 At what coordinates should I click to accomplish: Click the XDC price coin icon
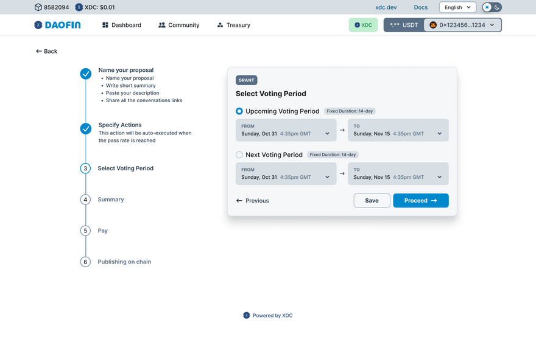[79, 7]
